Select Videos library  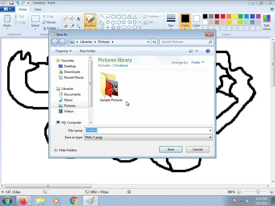[x=69, y=111]
